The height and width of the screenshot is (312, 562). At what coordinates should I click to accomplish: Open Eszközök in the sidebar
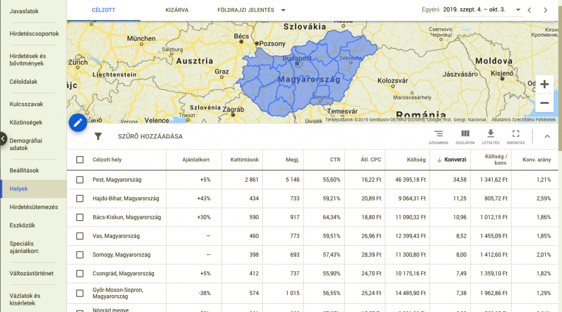pyautogui.click(x=22, y=225)
